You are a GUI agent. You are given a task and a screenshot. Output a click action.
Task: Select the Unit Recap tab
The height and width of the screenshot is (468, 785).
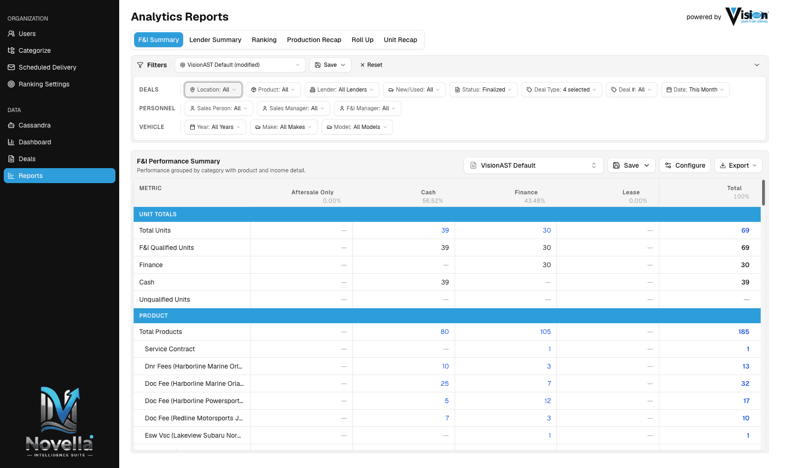tap(400, 40)
